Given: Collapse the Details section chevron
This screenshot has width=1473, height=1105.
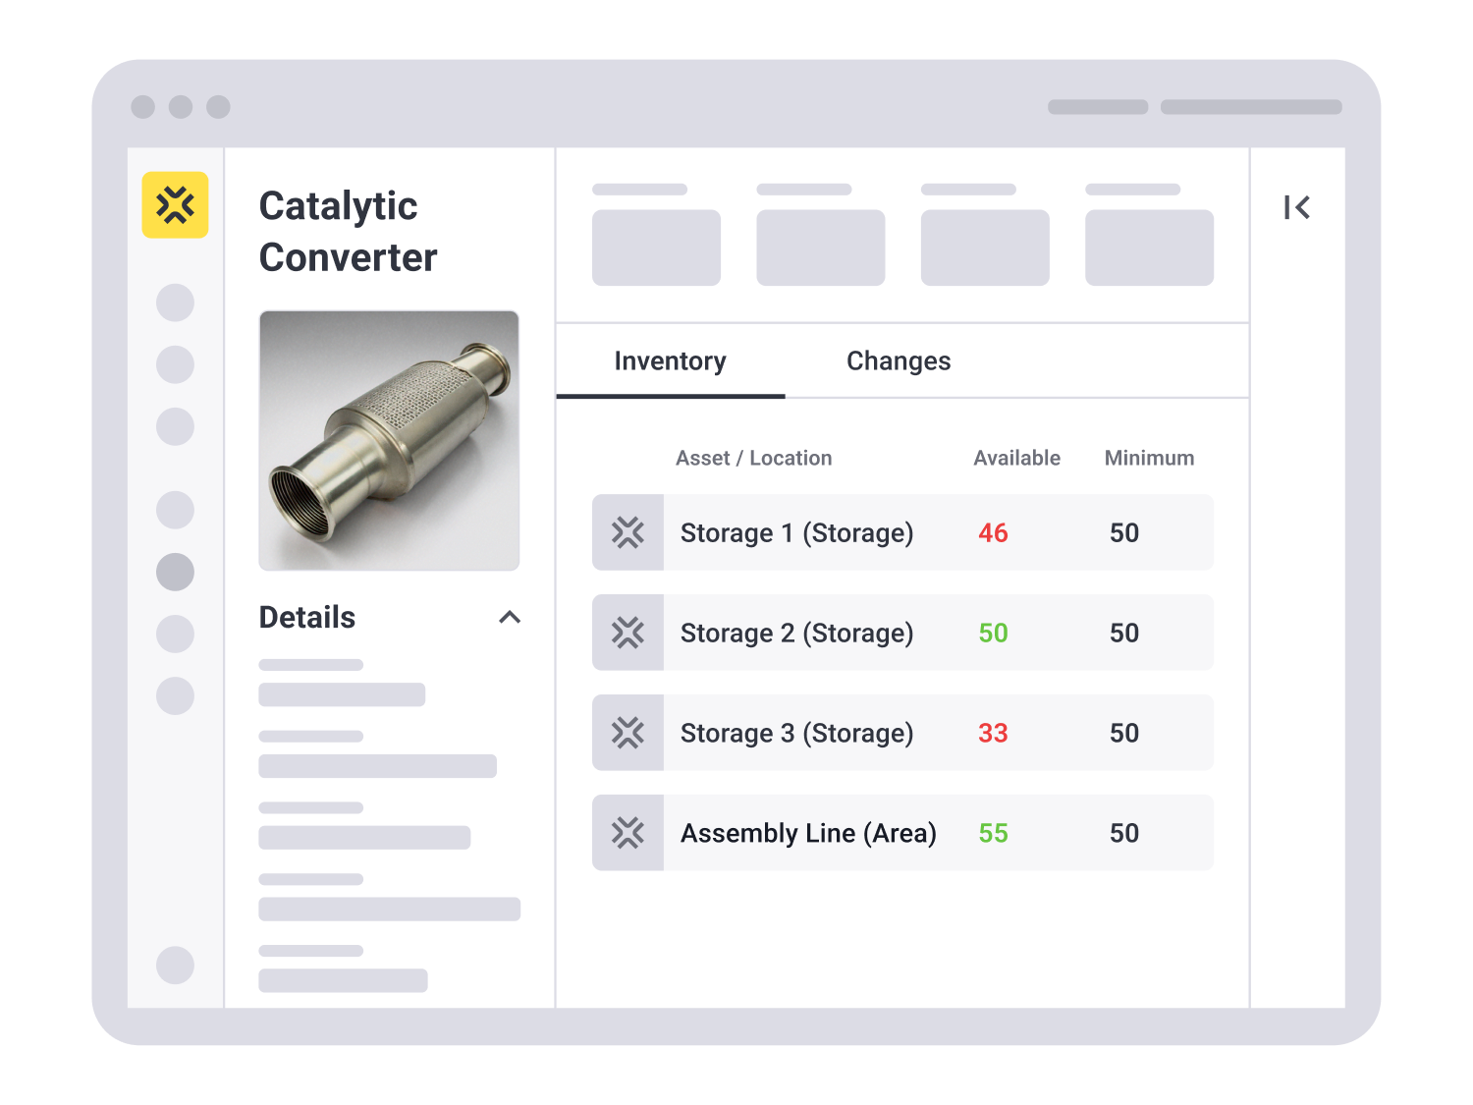Looking at the screenshot, I should click(x=510, y=617).
